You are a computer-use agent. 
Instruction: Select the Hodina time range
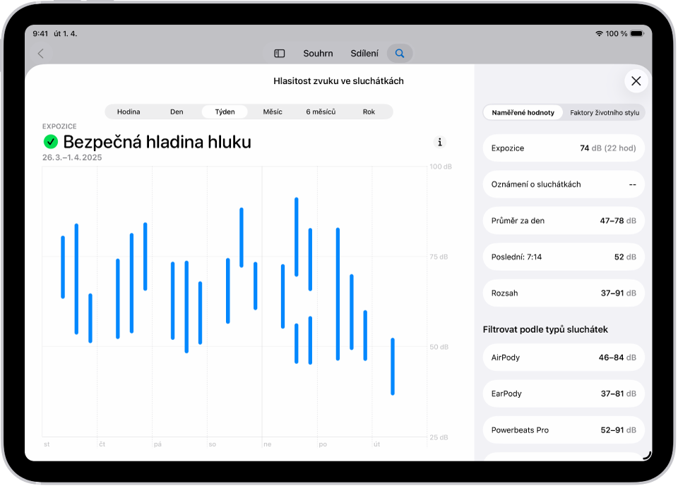pos(129,111)
